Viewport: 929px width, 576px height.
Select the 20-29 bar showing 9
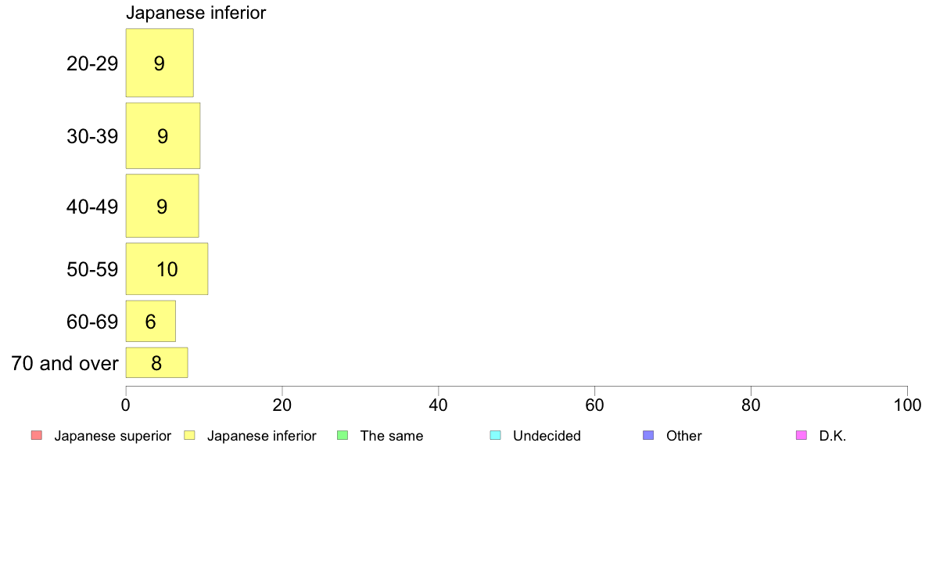click(x=160, y=63)
